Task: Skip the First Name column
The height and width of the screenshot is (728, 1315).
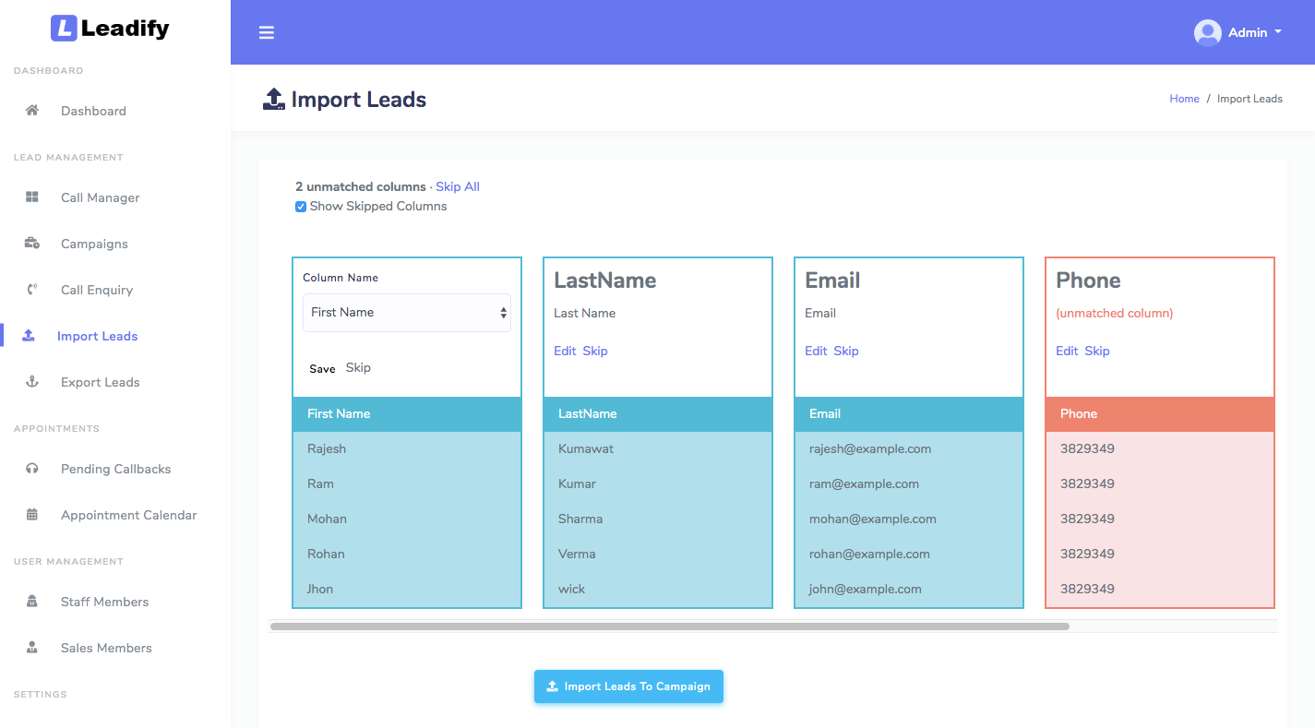Action: click(358, 367)
